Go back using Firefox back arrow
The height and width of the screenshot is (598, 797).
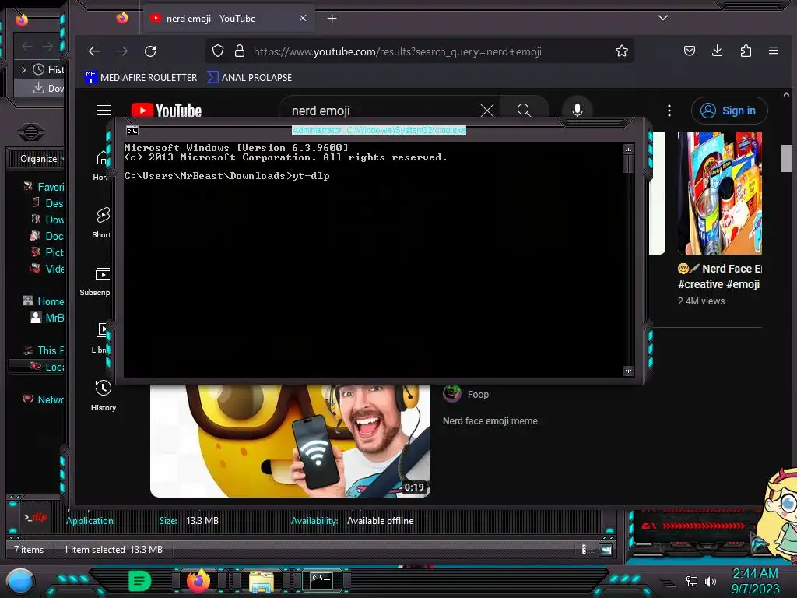(94, 51)
